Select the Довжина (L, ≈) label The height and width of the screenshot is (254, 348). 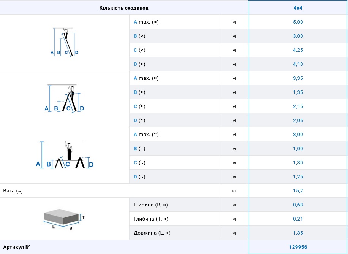[x=151, y=233]
